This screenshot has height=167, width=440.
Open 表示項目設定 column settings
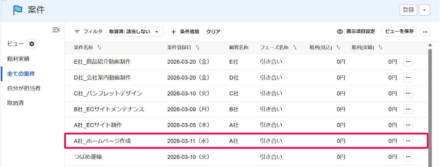click(x=361, y=32)
